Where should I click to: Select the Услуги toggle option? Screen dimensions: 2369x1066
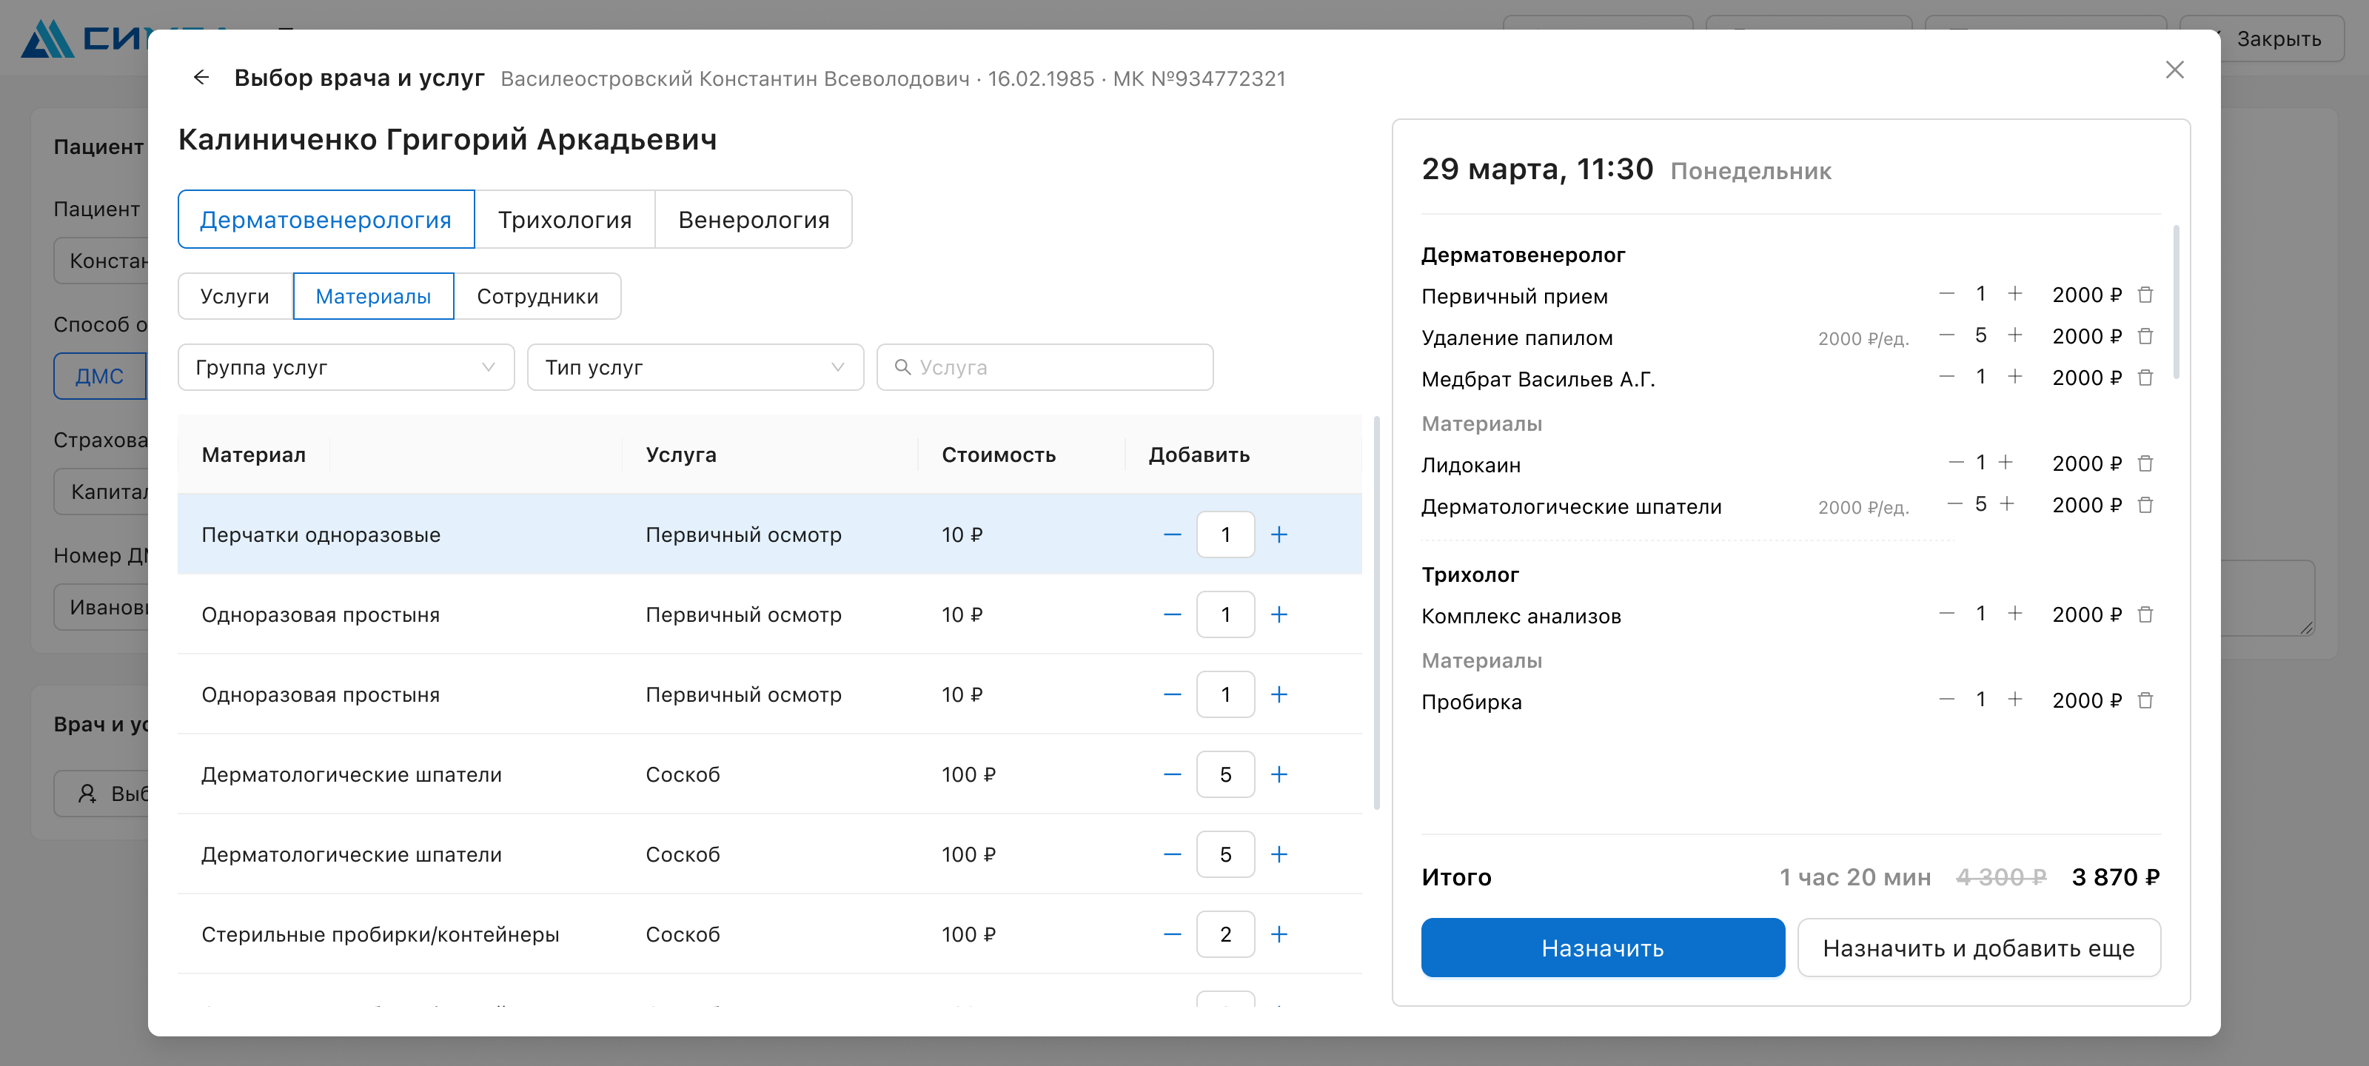click(235, 296)
